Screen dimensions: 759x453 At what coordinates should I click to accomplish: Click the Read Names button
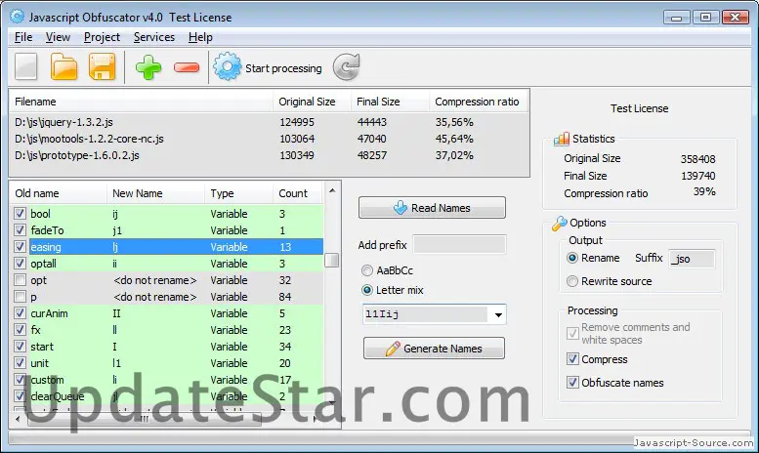[432, 208]
